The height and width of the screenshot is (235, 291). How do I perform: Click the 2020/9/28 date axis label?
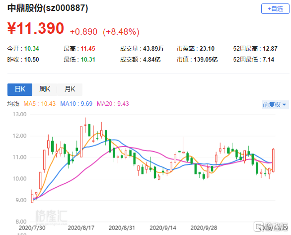204,228
